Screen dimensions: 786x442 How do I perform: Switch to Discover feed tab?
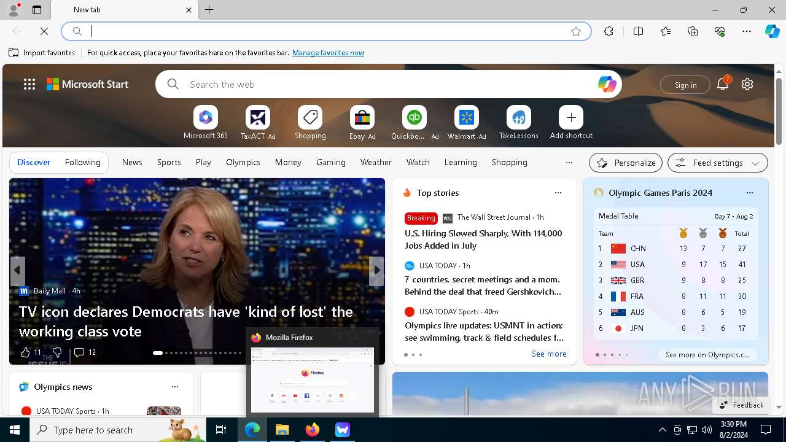pos(34,162)
